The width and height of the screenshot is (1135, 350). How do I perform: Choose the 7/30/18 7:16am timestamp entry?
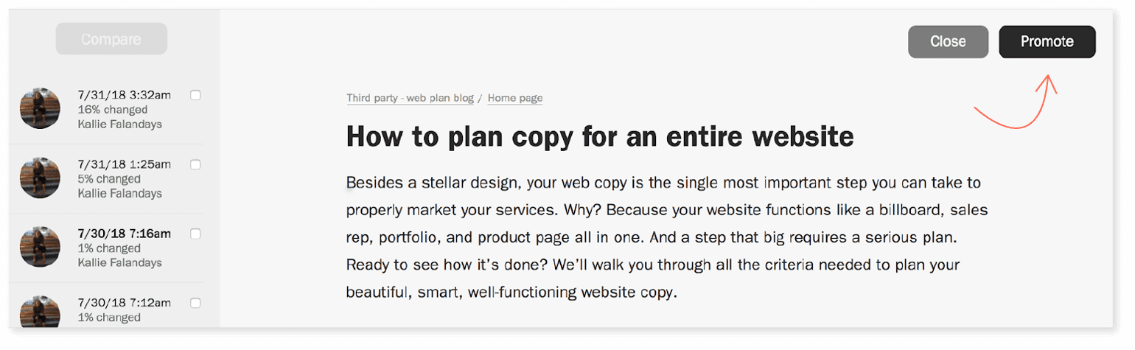pyautogui.click(x=124, y=234)
